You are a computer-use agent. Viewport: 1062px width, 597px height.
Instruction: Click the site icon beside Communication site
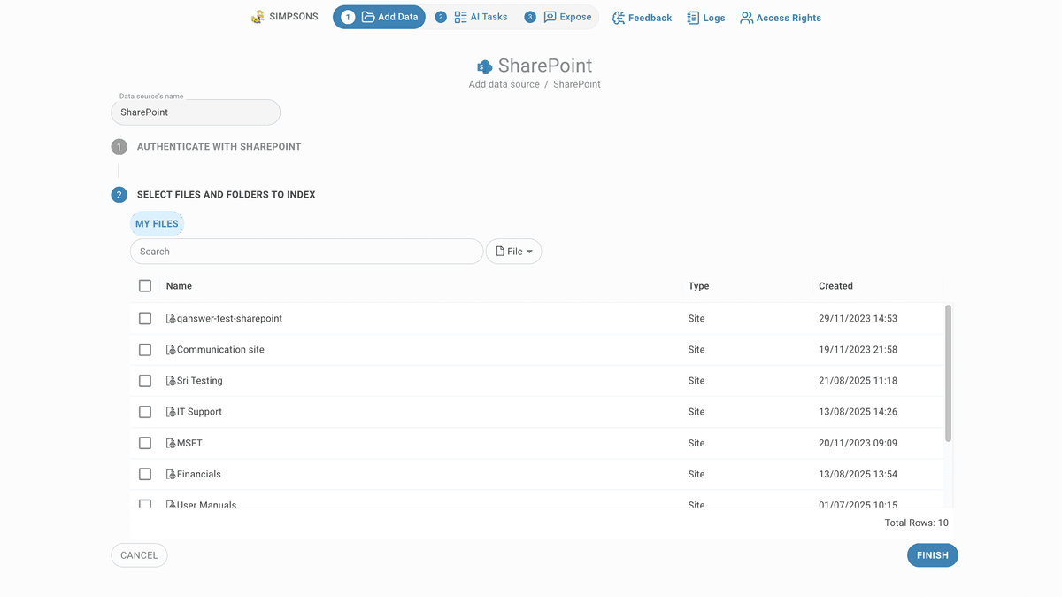click(171, 350)
